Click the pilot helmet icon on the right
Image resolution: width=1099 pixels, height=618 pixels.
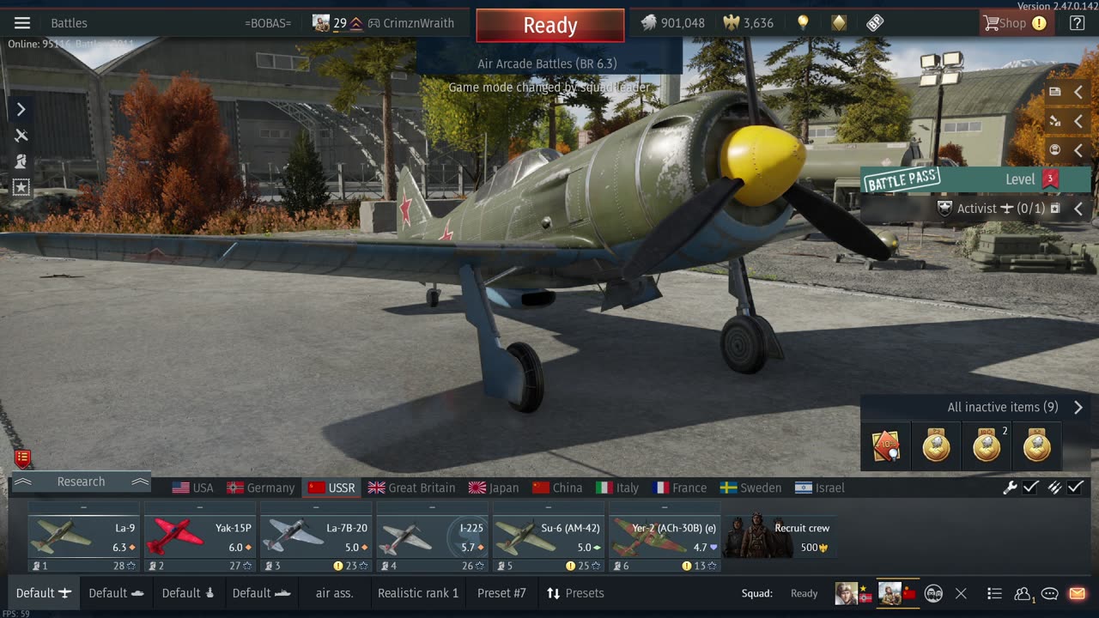pos(1055,150)
